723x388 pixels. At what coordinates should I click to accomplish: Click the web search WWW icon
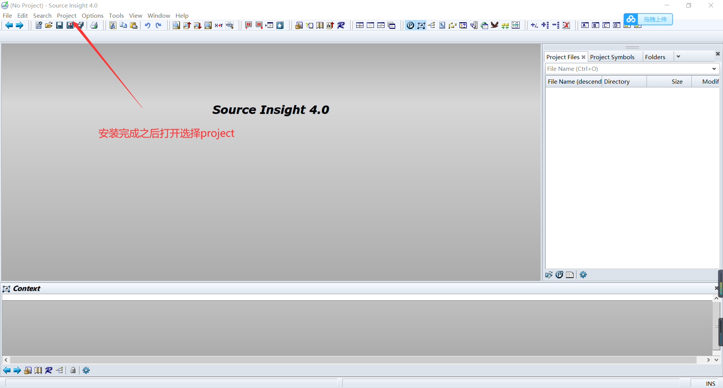click(x=229, y=25)
